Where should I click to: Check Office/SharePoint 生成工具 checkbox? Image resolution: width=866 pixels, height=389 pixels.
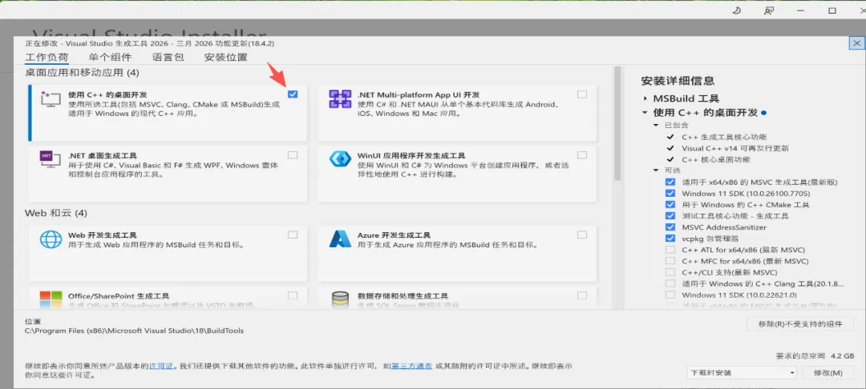[x=293, y=295]
